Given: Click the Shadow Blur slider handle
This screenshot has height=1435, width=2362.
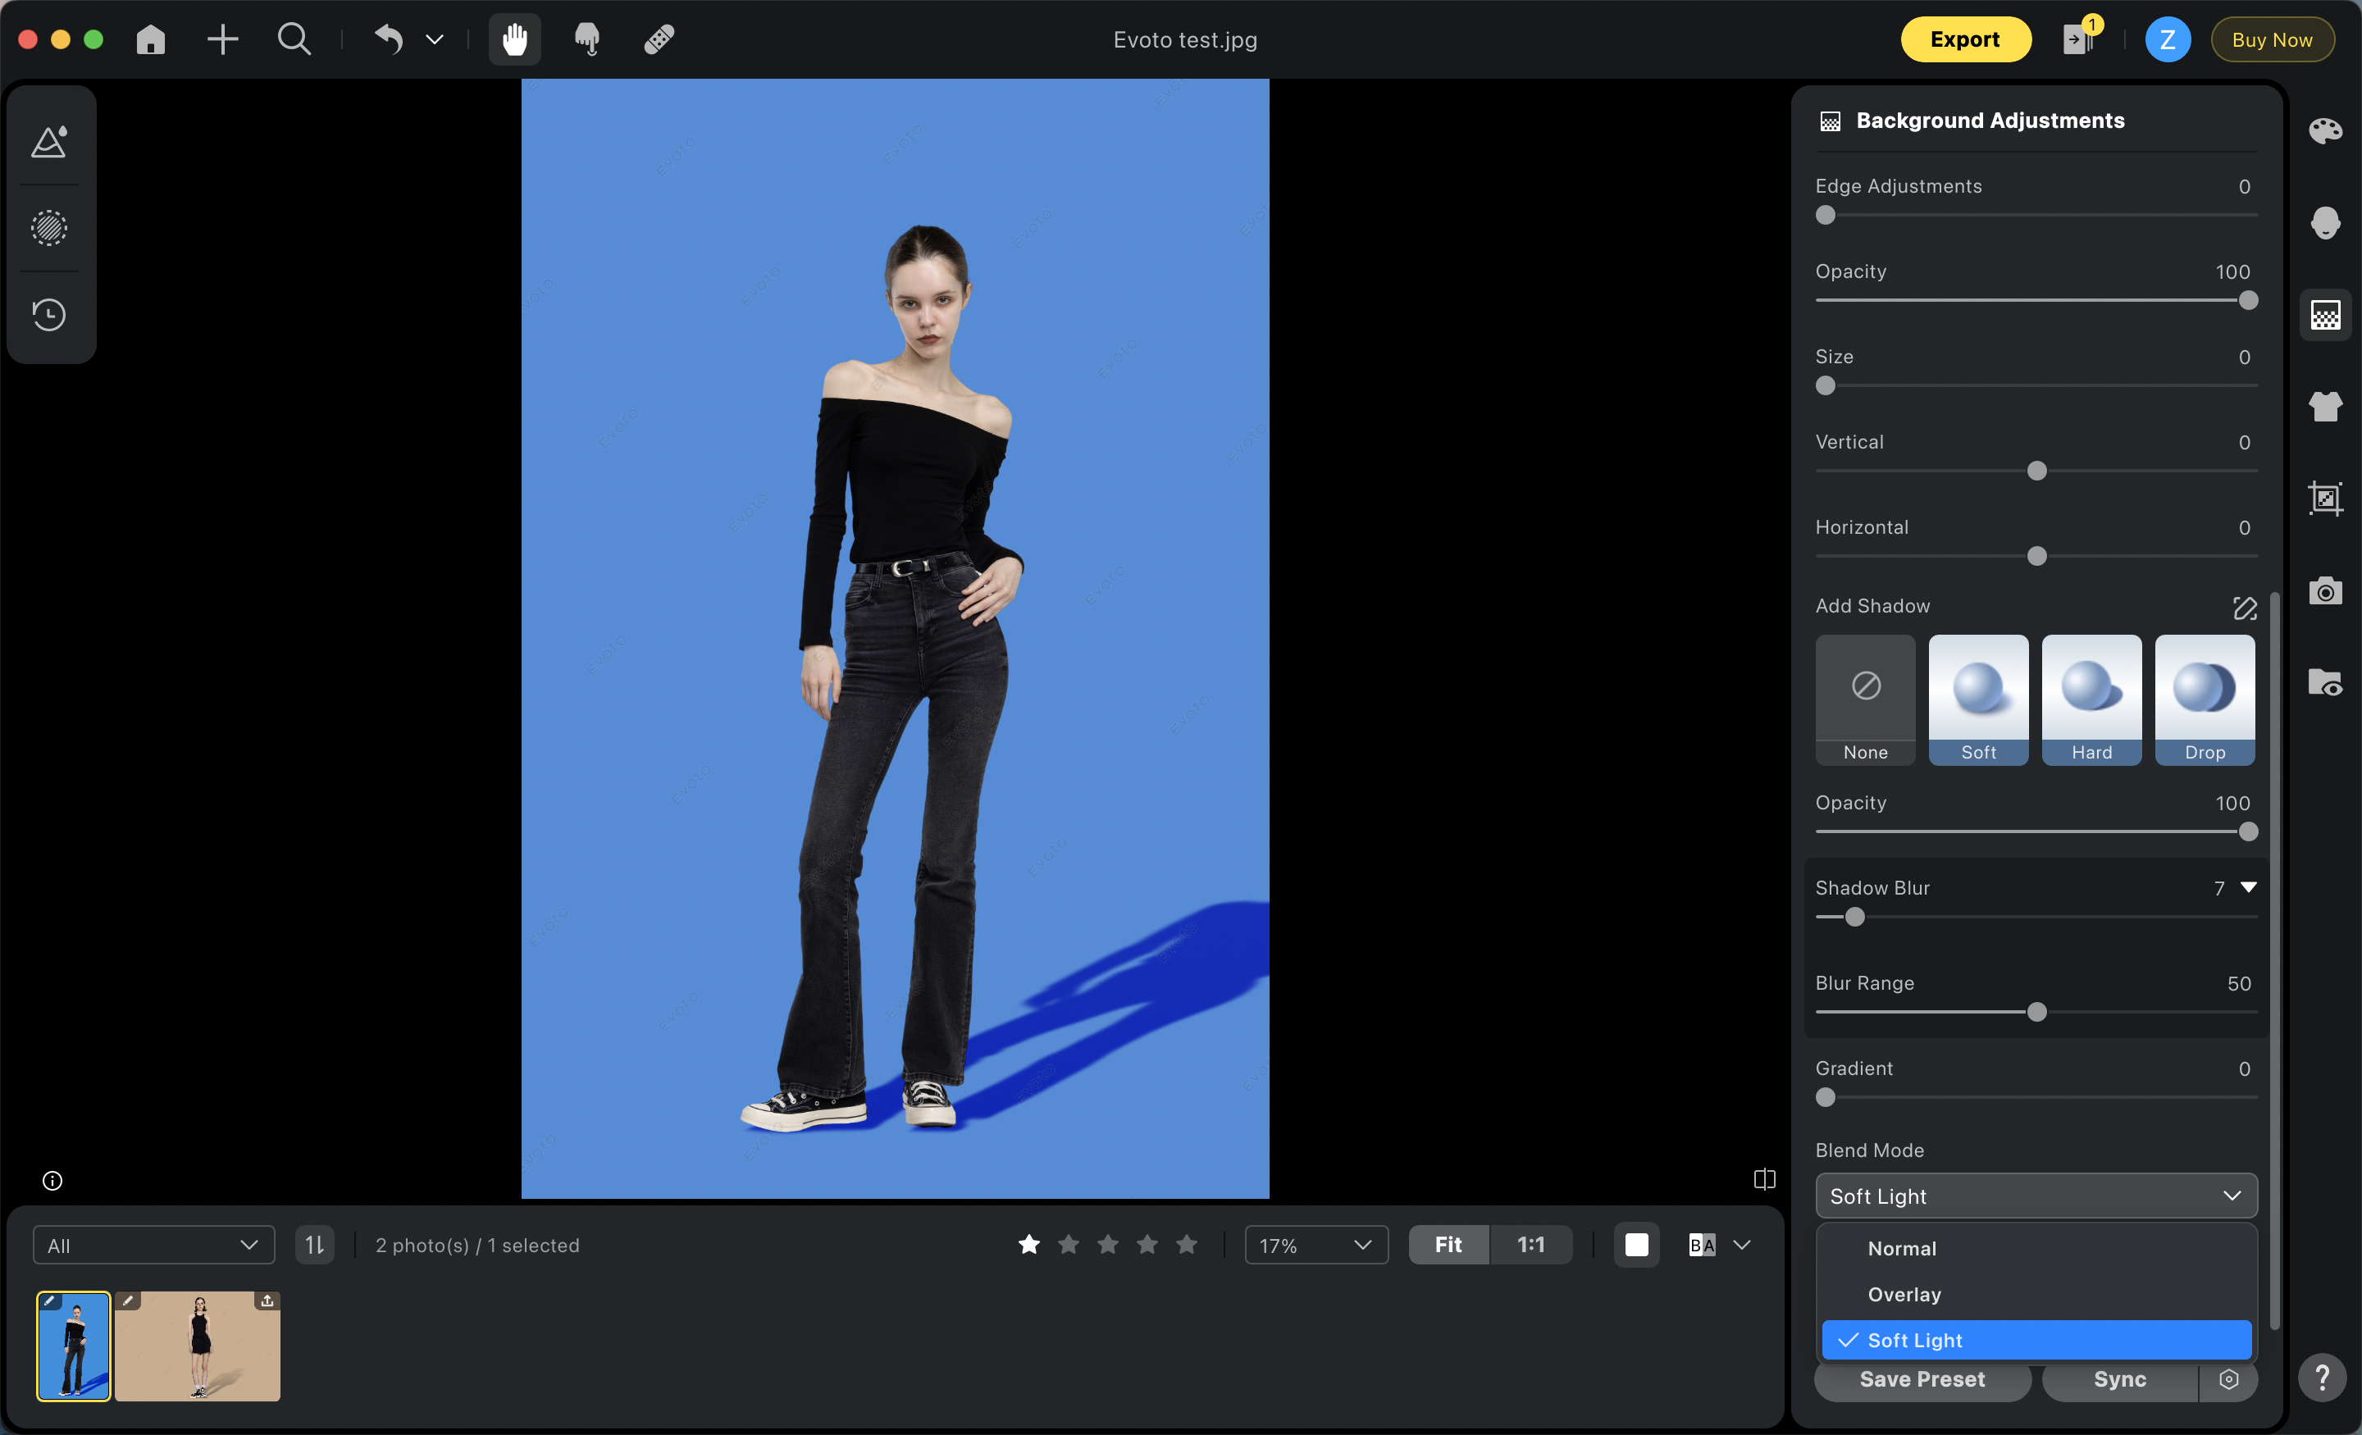Looking at the screenshot, I should 1855,918.
